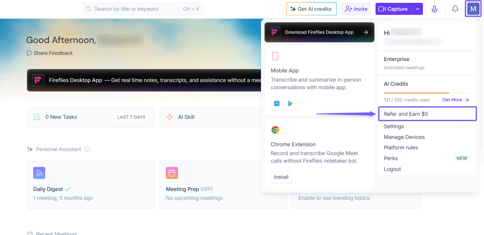Image resolution: width=484 pixels, height=235 pixels.
Task: Click the pink mobile phone icon
Action: [275, 56]
